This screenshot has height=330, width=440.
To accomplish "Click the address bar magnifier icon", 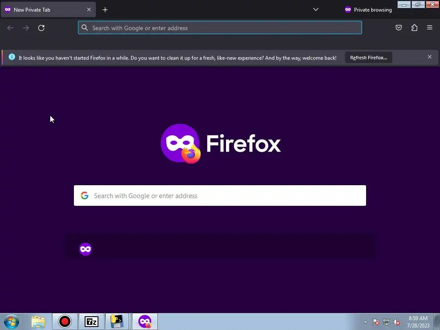I will pos(85,27).
